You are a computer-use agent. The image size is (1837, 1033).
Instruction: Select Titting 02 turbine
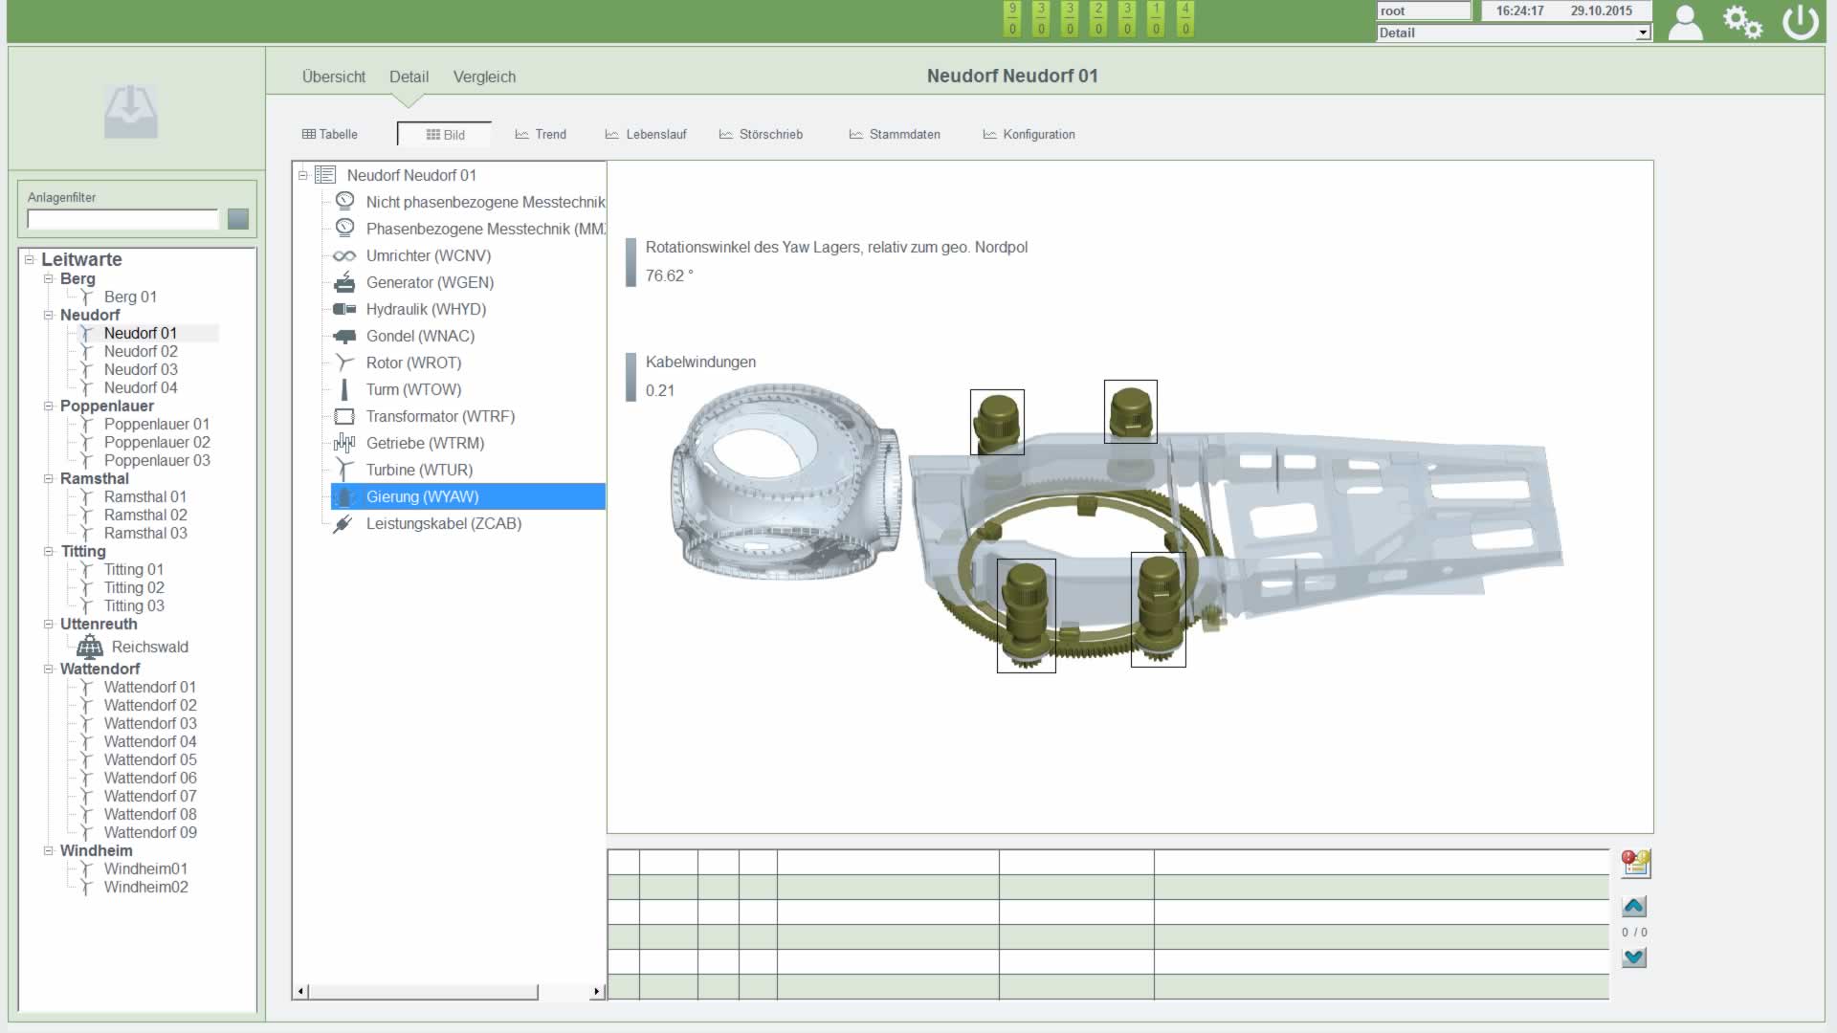point(134,587)
